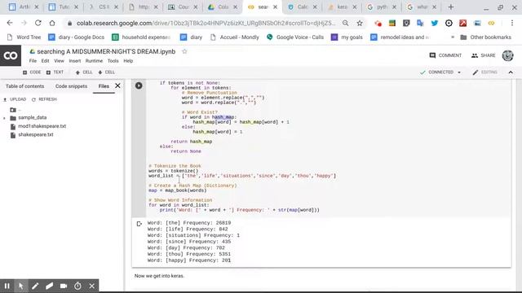Refresh the file list

tap(44, 99)
